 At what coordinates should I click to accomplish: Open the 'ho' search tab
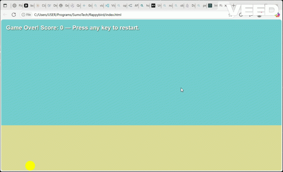pos(145,6)
